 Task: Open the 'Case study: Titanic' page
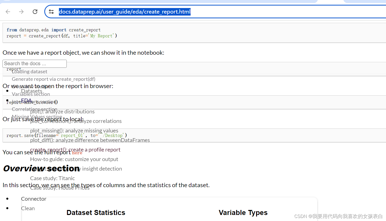coord(52,178)
